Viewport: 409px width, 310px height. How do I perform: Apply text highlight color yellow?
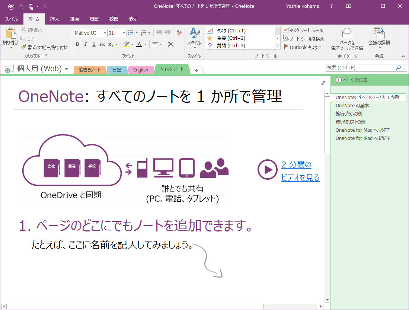(127, 44)
